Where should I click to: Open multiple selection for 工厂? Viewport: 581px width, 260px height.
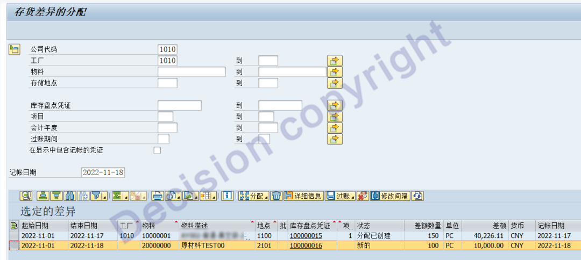point(335,61)
